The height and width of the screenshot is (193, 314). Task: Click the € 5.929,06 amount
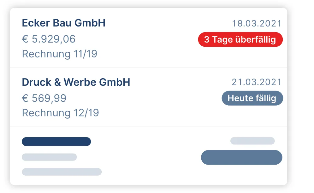point(49,39)
